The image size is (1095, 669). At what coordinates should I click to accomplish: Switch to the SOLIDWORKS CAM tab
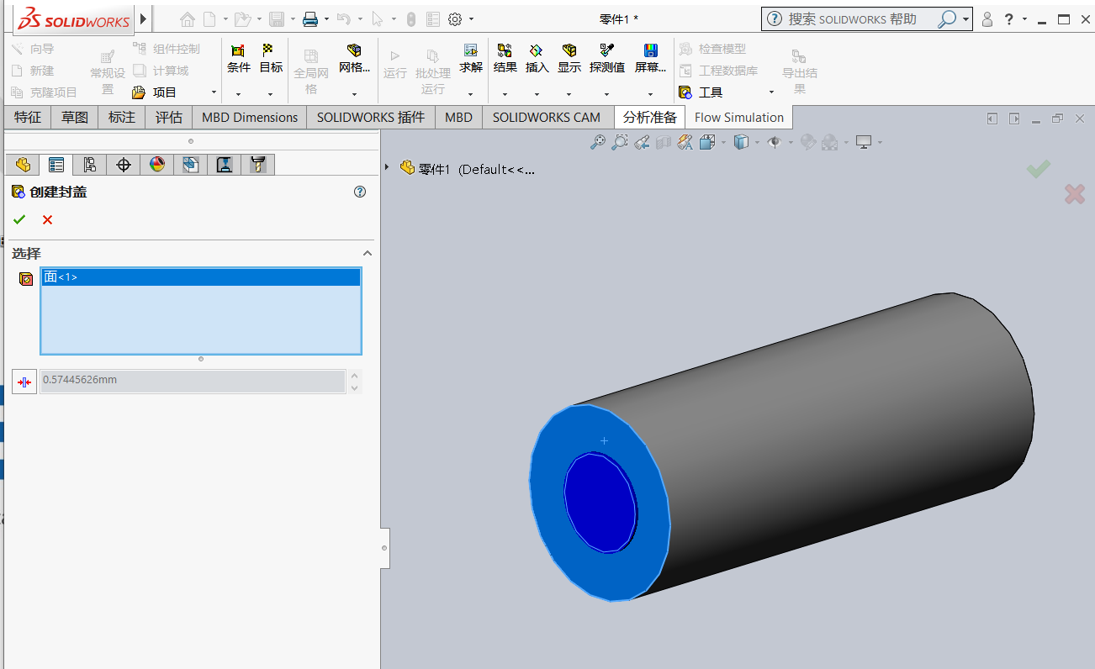coord(547,117)
